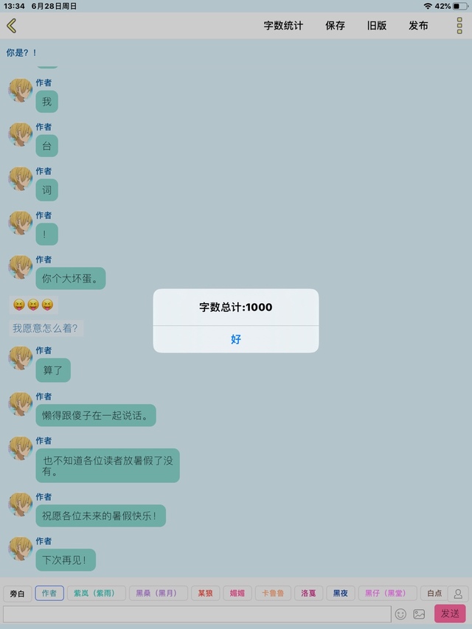Viewport: 472px width, 629px height.
Task: Select the 作者 role chip
Action: (49, 594)
